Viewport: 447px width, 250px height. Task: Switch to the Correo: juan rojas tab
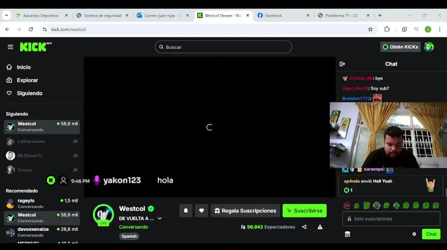(x=163, y=16)
